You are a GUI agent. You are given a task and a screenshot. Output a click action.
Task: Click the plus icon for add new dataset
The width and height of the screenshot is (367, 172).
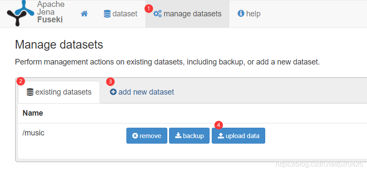[113, 92]
